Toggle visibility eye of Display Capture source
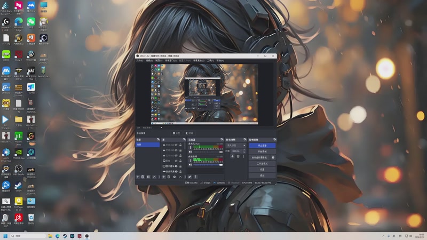 (176, 166)
